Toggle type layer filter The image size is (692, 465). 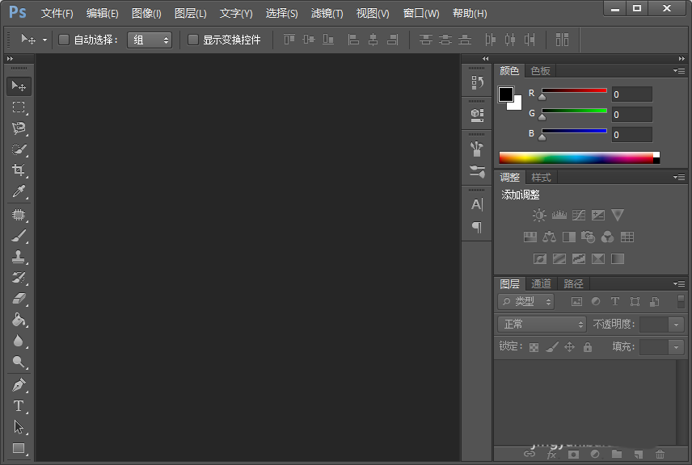click(614, 301)
